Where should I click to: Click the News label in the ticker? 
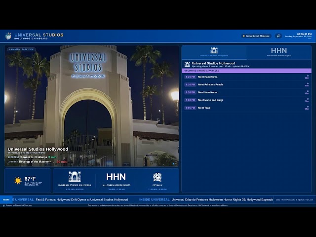(x=6, y=199)
